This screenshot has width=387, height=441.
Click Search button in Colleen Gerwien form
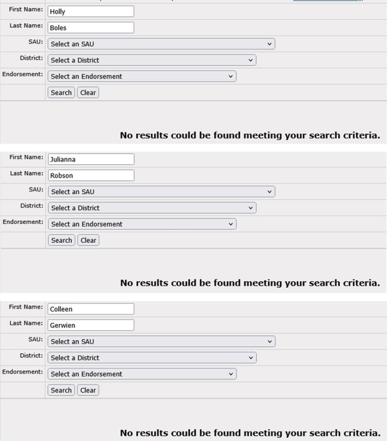(x=61, y=390)
